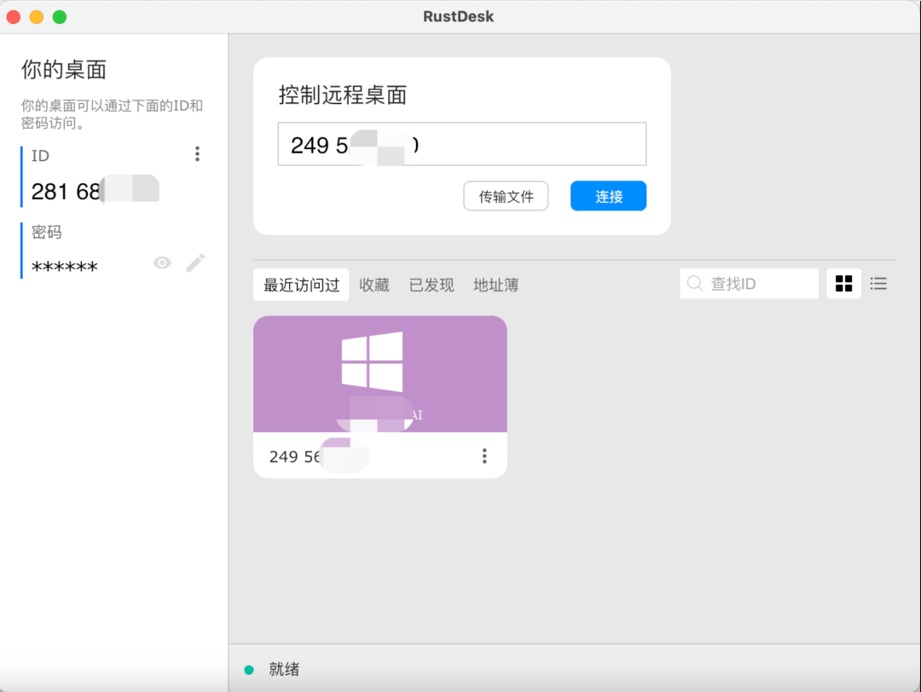
Task: Click the 查找ID search field
Action: [749, 284]
